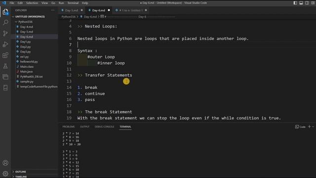Click the VS Code logo icon
316x178 pixels.
click(4, 3)
